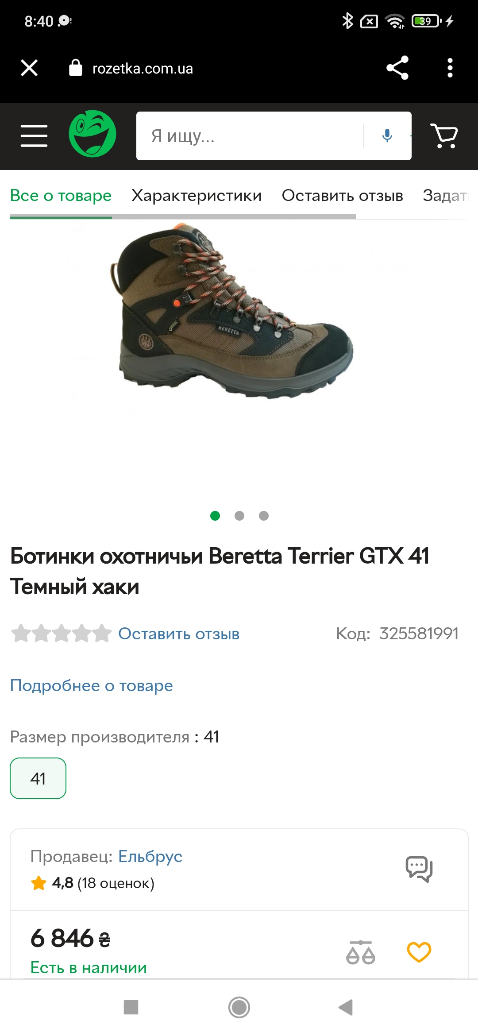Image resolution: width=478 pixels, height=1036 pixels.
Task: Add product to comparison scales
Action: point(361,952)
